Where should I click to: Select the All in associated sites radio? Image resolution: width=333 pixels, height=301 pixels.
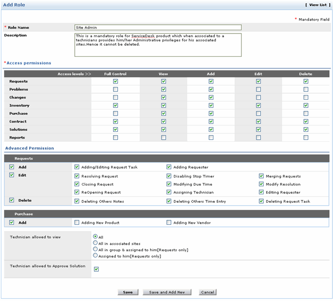[95, 243]
